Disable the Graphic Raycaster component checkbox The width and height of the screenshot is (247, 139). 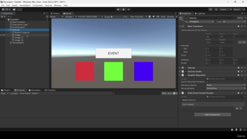pos(186,75)
